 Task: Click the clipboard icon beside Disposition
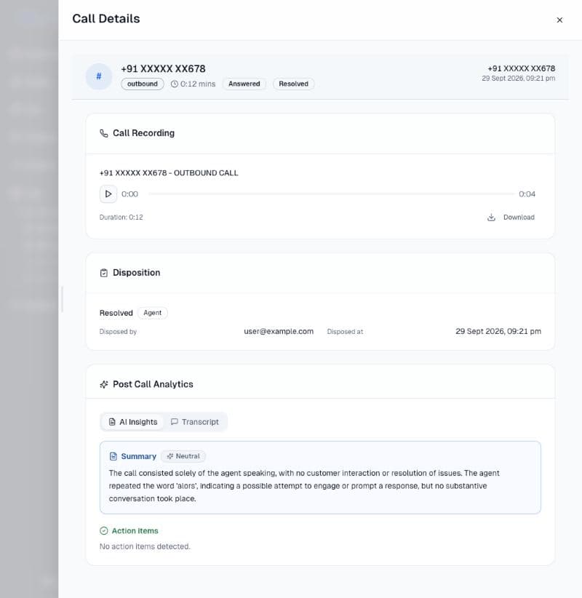pos(104,273)
